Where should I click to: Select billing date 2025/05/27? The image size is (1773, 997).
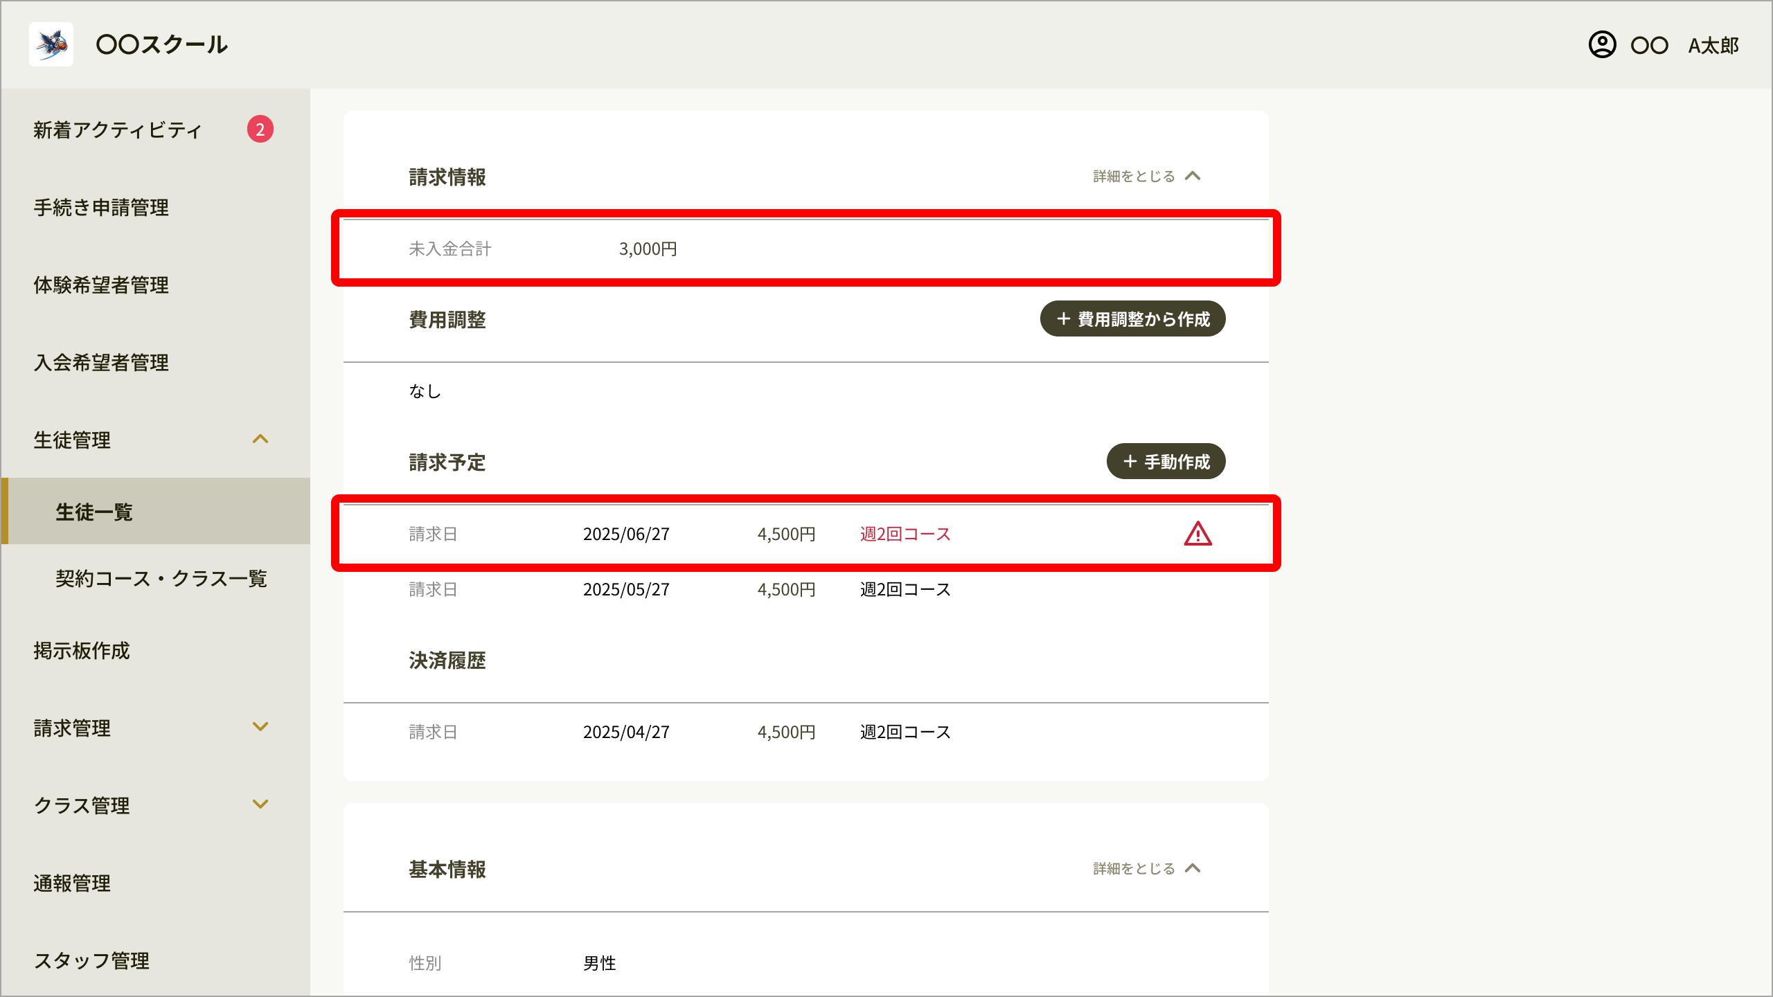626,589
